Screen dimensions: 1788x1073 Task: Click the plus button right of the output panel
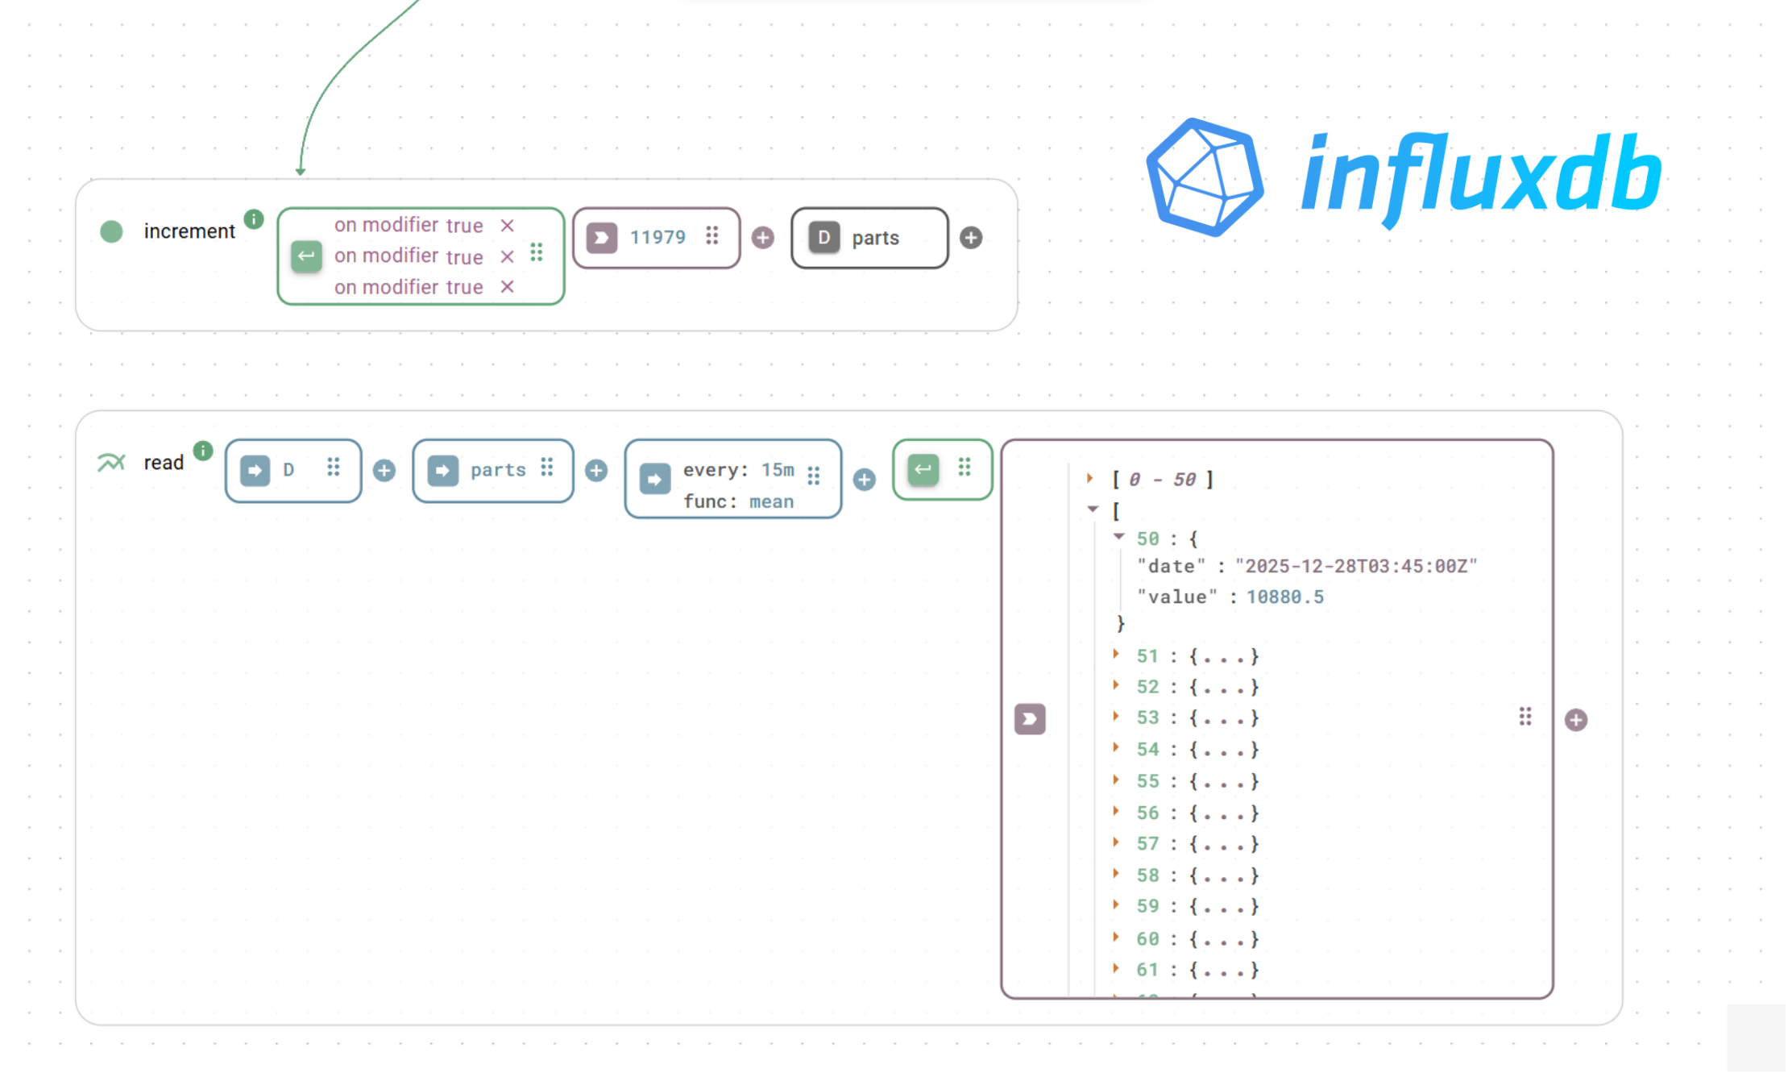coord(1577,719)
